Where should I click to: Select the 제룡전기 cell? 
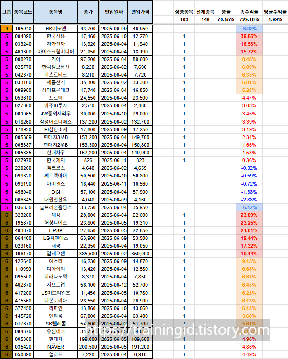tap(56, 82)
